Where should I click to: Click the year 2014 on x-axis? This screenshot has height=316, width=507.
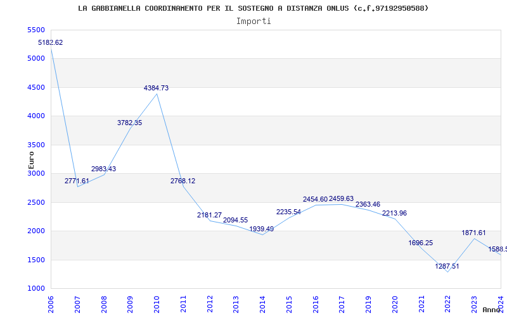[262, 305]
